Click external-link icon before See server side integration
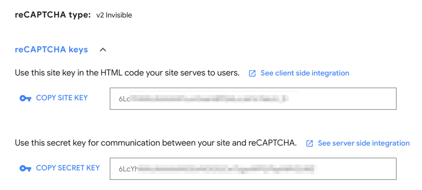This screenshot has height=190, width=422. (310, 144)
